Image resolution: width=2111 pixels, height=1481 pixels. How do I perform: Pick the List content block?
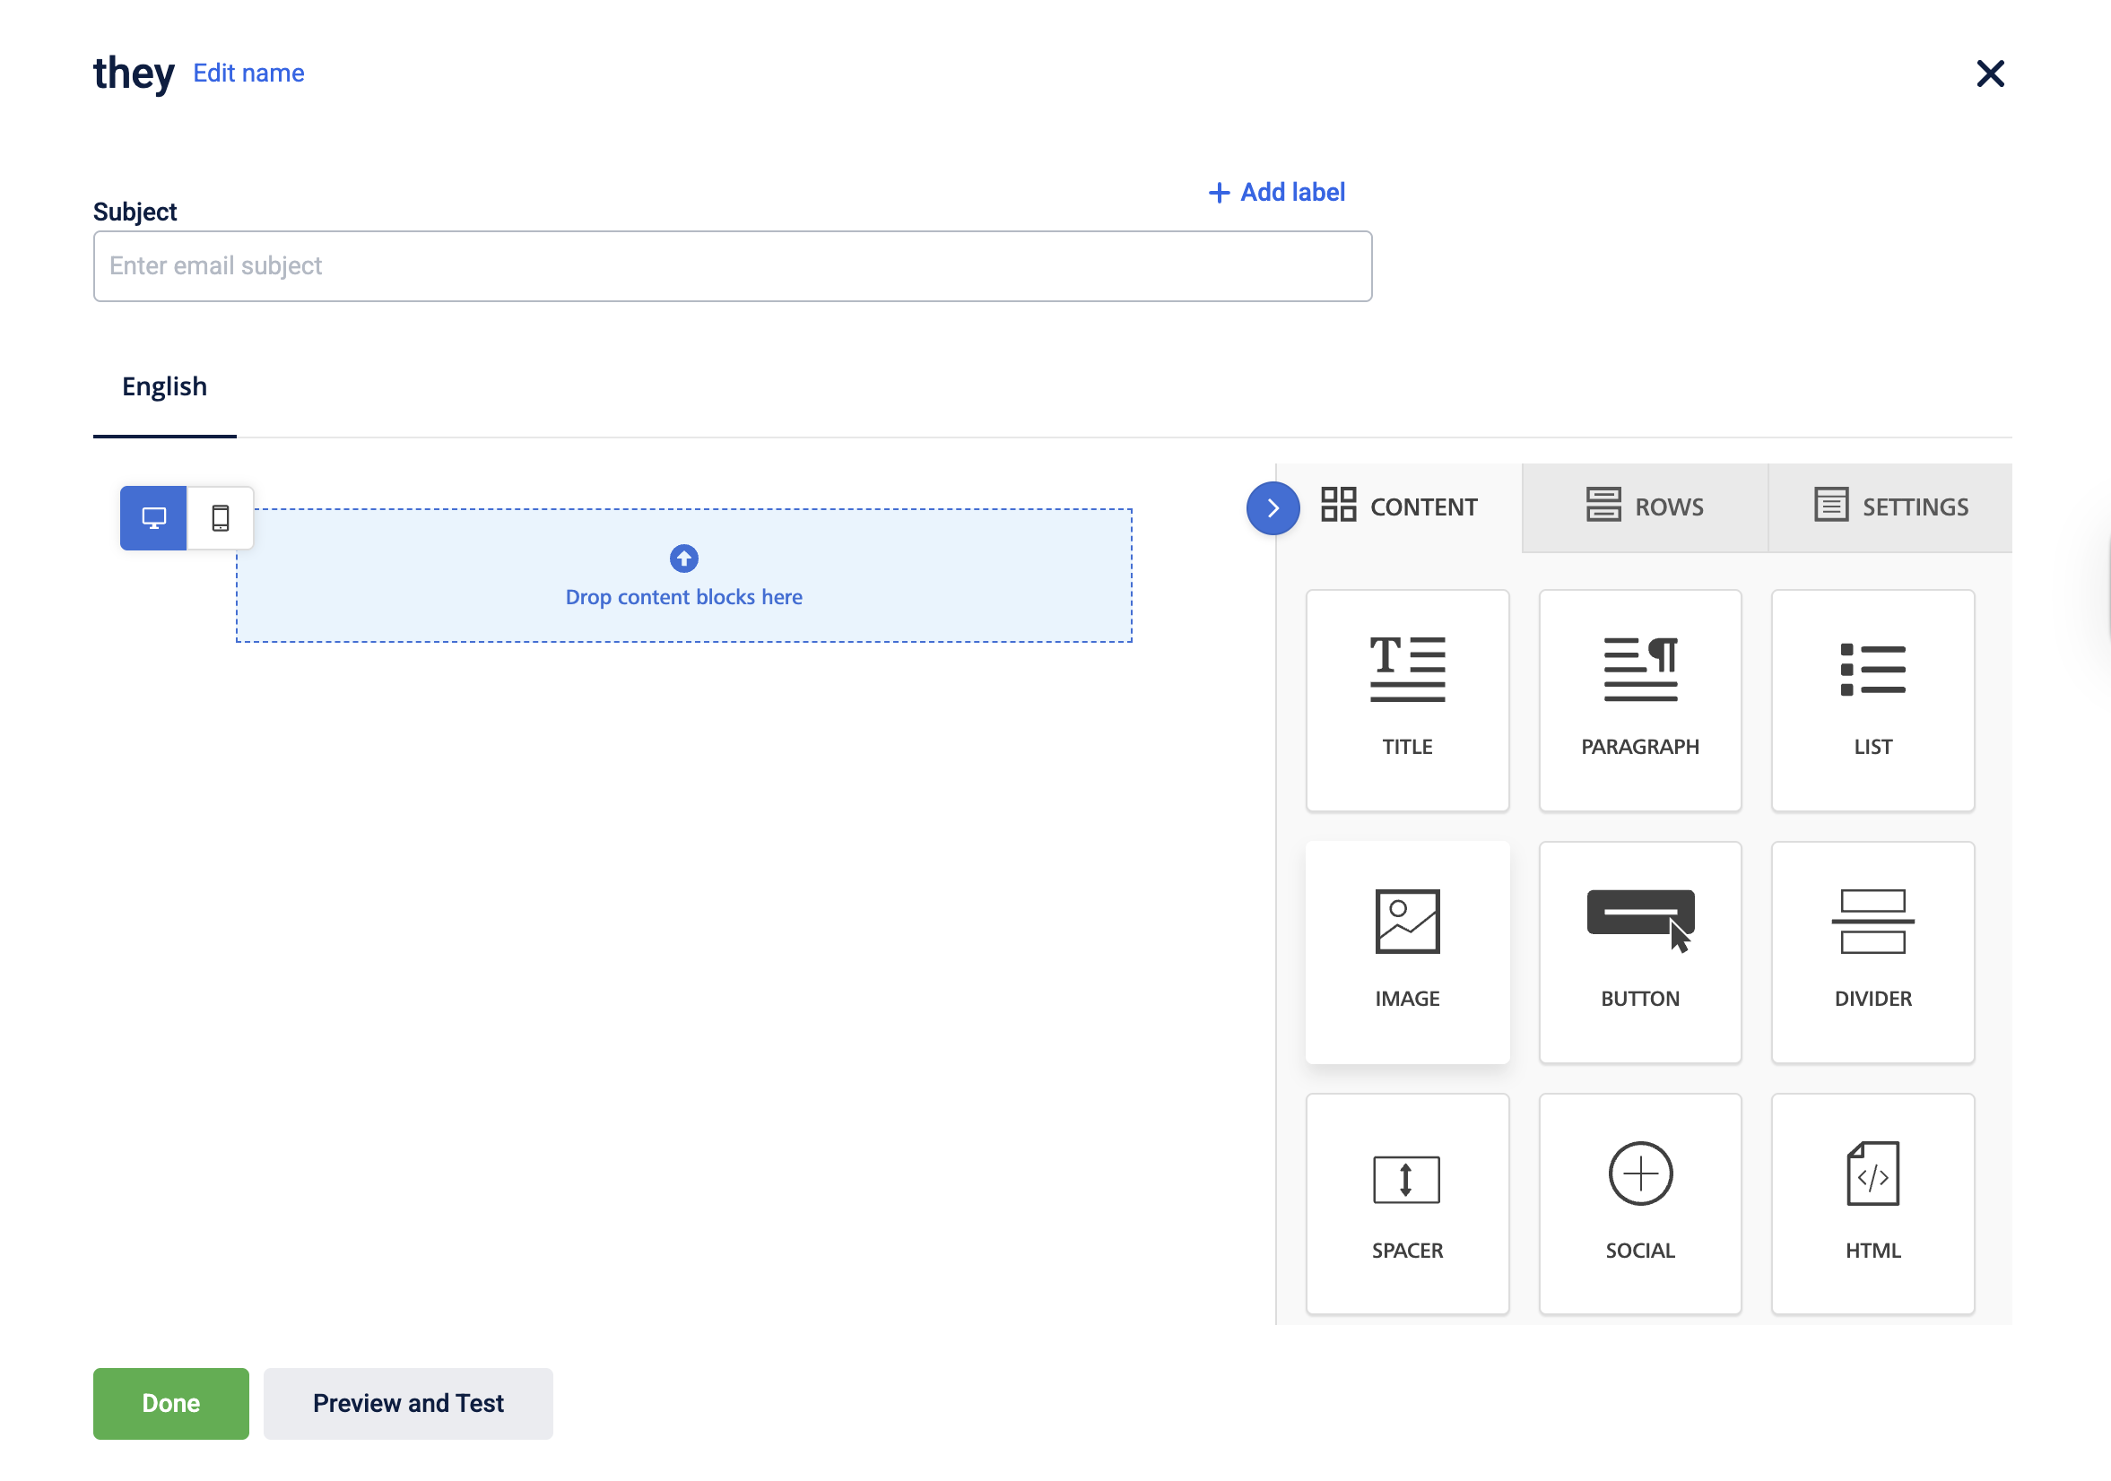point(1872,699)
